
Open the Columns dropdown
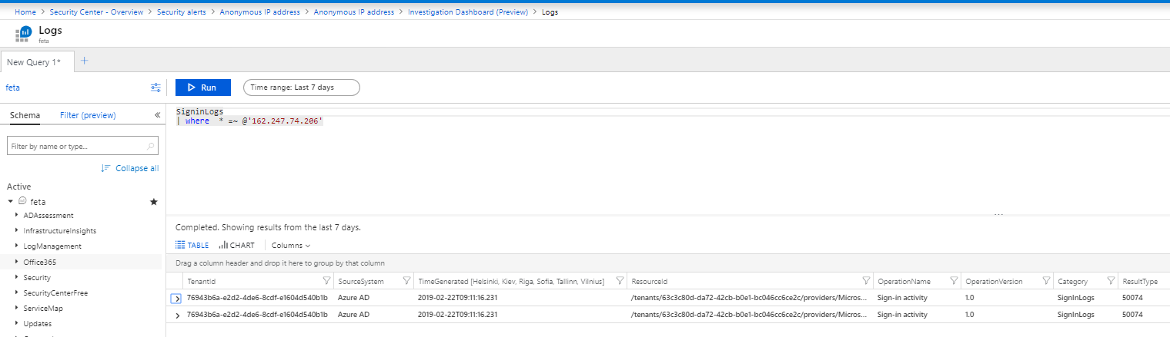pyautogui.click(x=291, y=246)
